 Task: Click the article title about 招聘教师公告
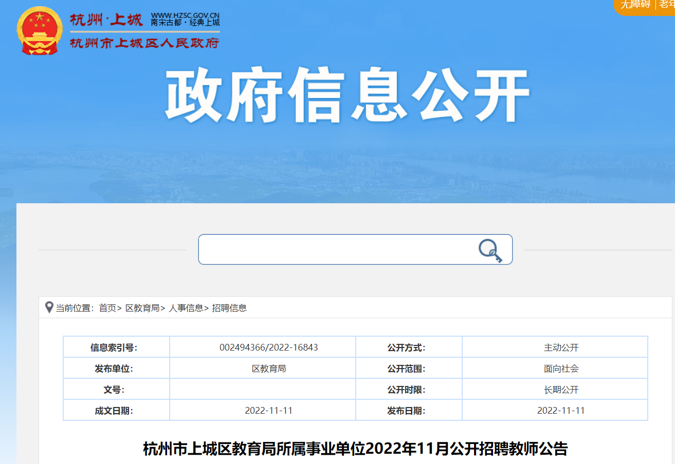coord(355,449)
